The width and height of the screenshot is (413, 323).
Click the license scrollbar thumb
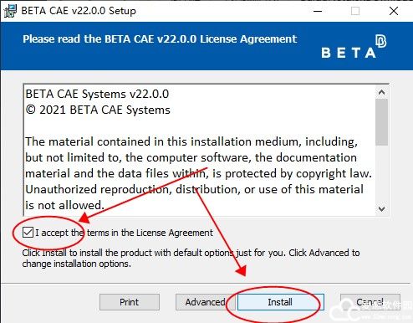point(381,122)
